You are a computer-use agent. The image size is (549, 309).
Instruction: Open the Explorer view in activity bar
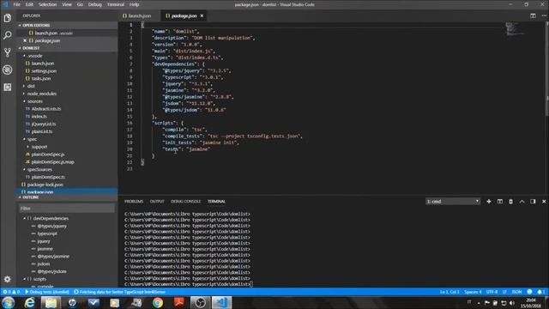[8, 18]
